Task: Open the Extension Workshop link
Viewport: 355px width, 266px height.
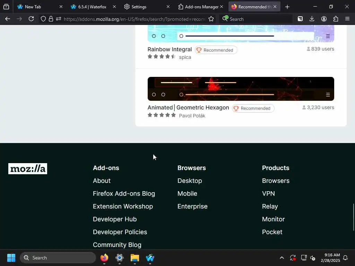Action: click(x=123, y=206)
